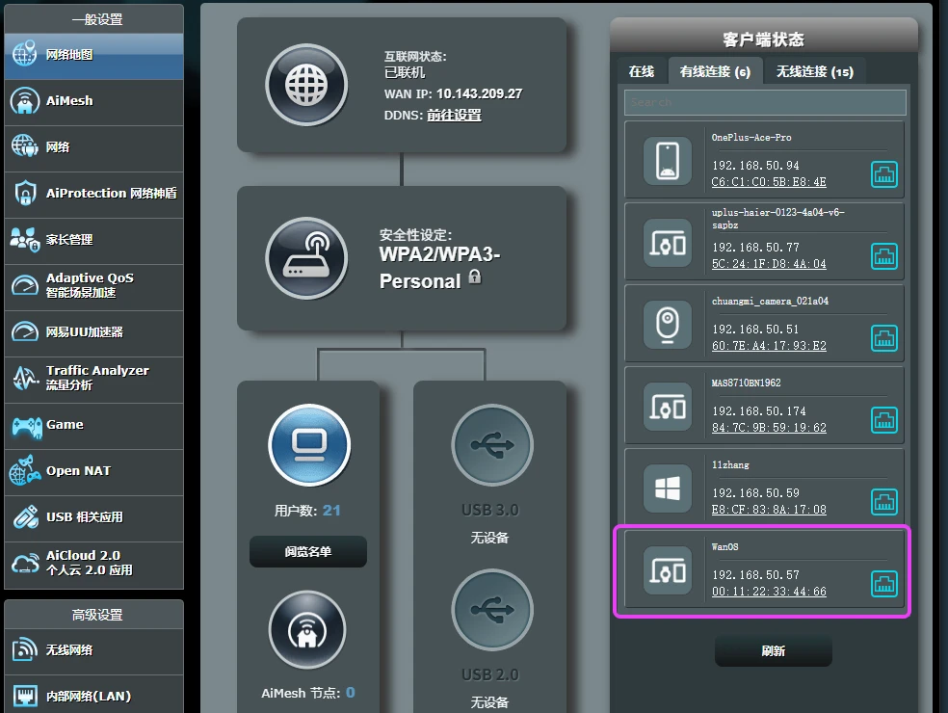Screen dimensions: 948x713
Task: Click the AiProtection shield icon
Action: click(25, 194)
